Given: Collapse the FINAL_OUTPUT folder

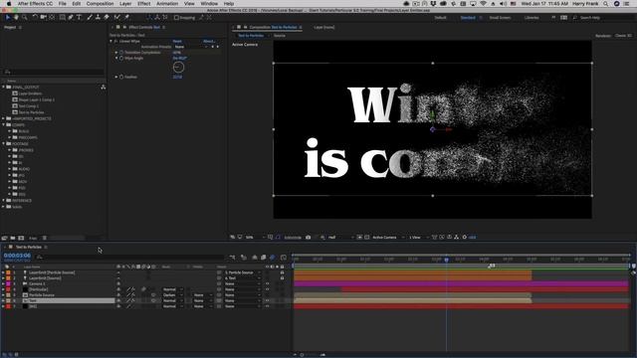Looking at the screenshot, I should 4,87.
